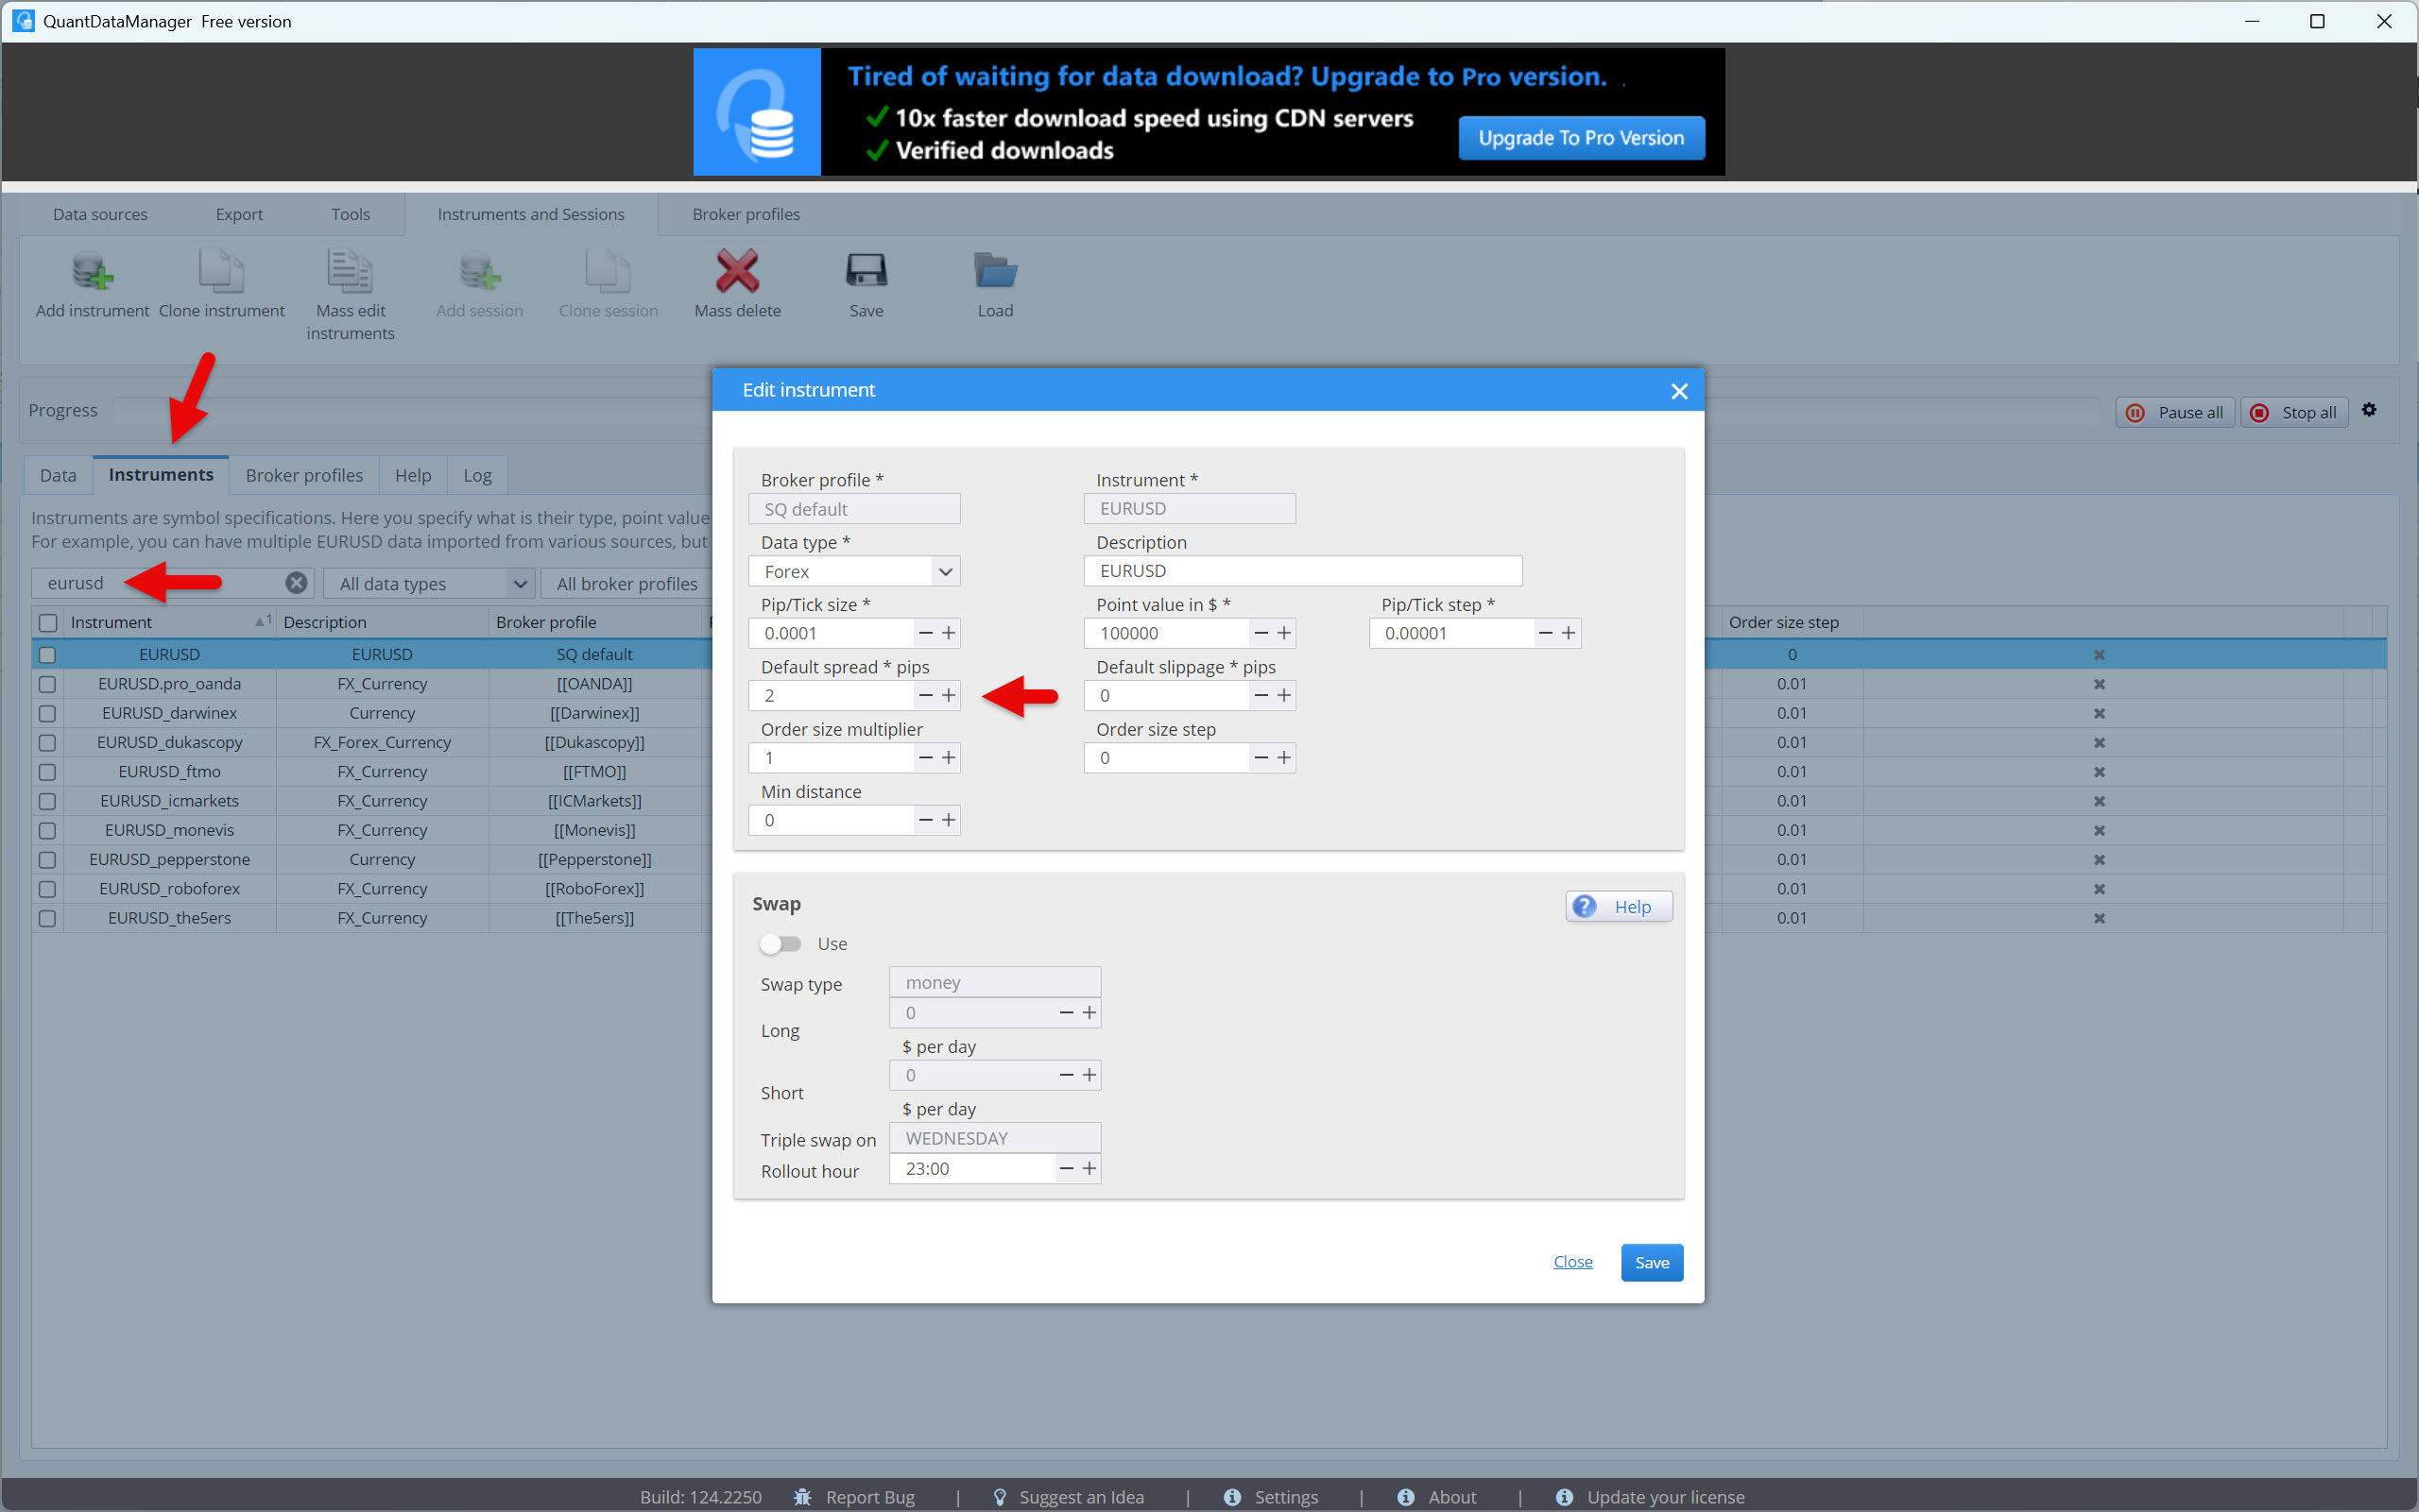The image size is (2419, 1512).
Task: Enable the Swap Use toggle
Action: (x=781, y=944)
